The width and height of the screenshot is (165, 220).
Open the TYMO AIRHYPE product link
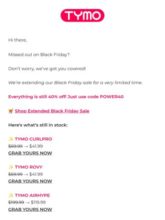click(33, 195)
